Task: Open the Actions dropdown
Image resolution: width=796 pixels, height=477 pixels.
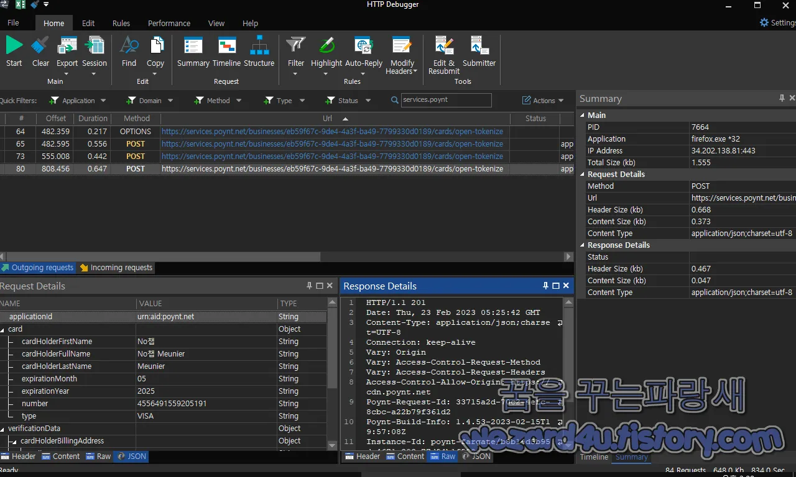Action: pos(544,100)
